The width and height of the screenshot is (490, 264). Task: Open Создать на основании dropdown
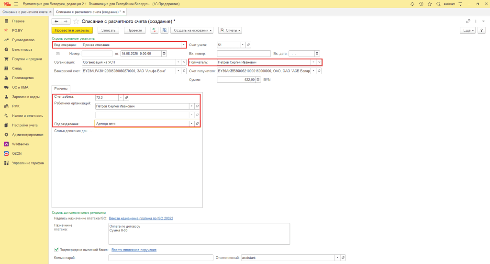[192, 30]
